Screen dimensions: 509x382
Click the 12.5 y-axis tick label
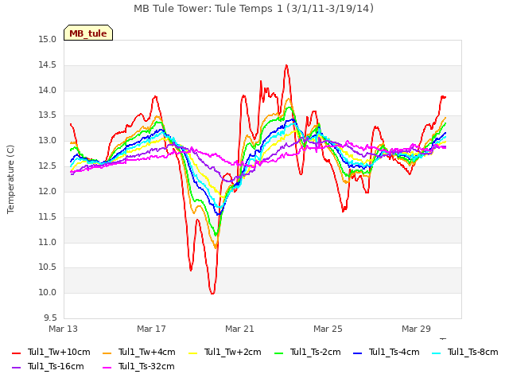[x=48, y=166]
